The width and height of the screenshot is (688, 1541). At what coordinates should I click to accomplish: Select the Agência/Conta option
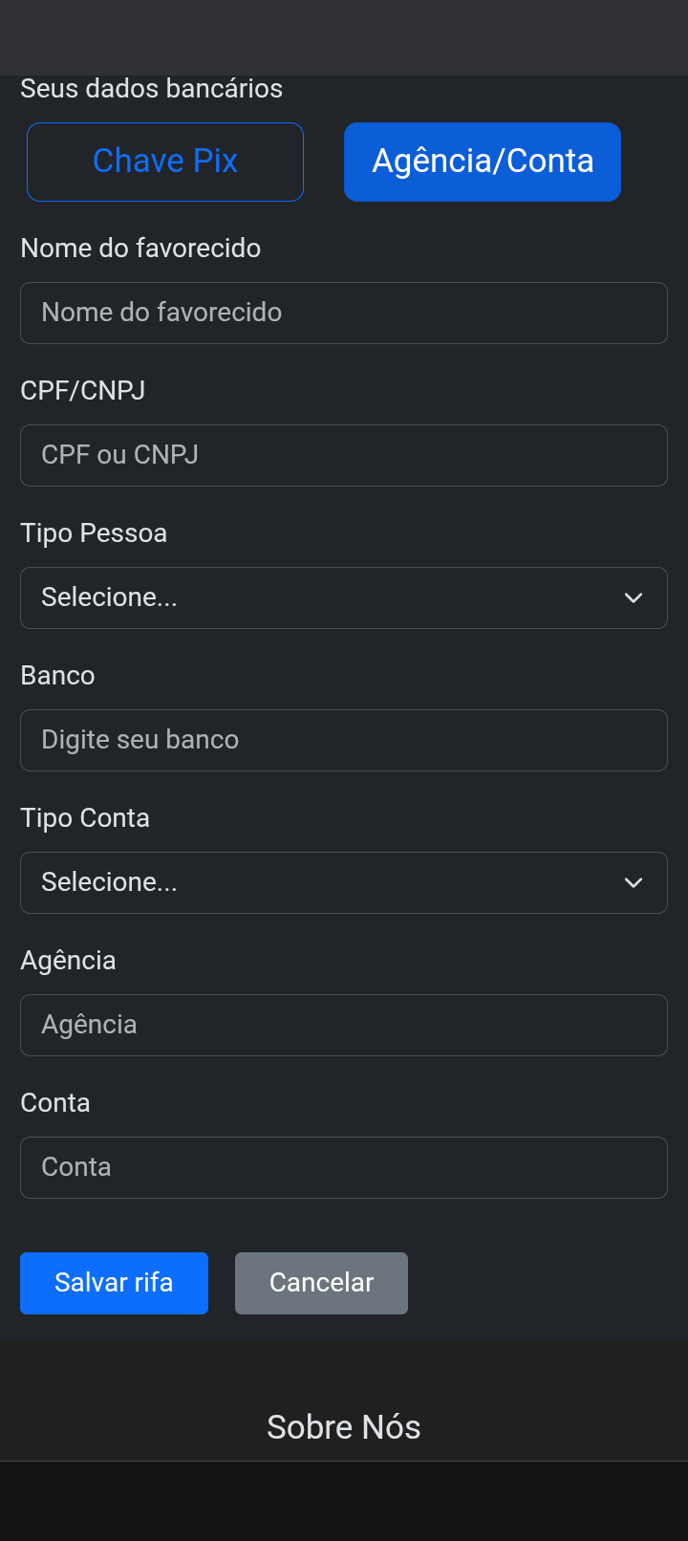pos(482,162)
